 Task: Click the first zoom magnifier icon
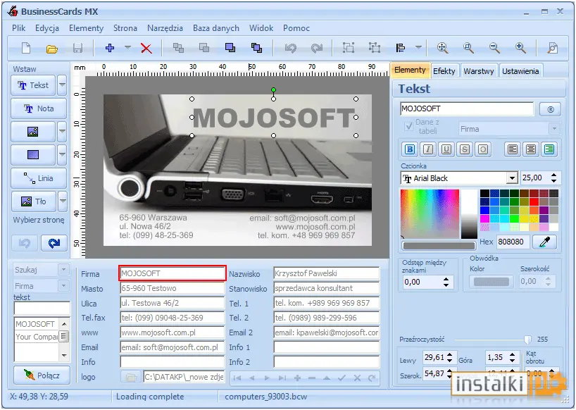coord(443,48)
